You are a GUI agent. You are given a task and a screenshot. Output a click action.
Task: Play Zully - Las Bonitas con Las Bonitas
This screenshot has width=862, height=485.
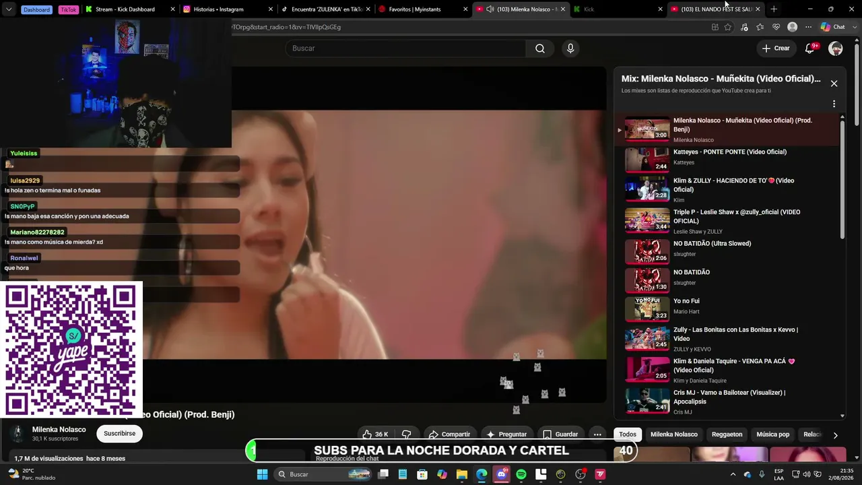click(x=729, y=339)
